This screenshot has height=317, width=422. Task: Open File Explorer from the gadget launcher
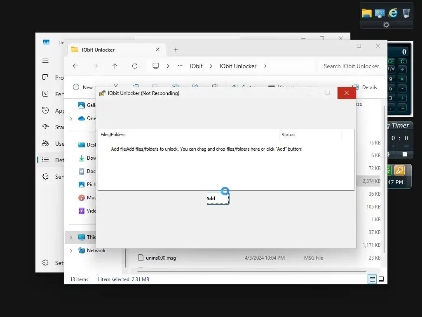click(366, 13)
